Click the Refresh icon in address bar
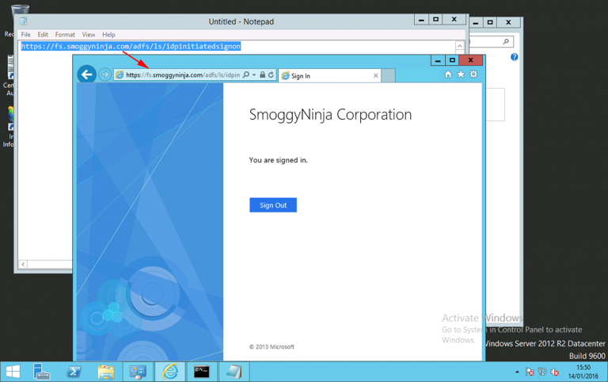The height and width of the screenshot is (382, 608). [x=271, y=75]
